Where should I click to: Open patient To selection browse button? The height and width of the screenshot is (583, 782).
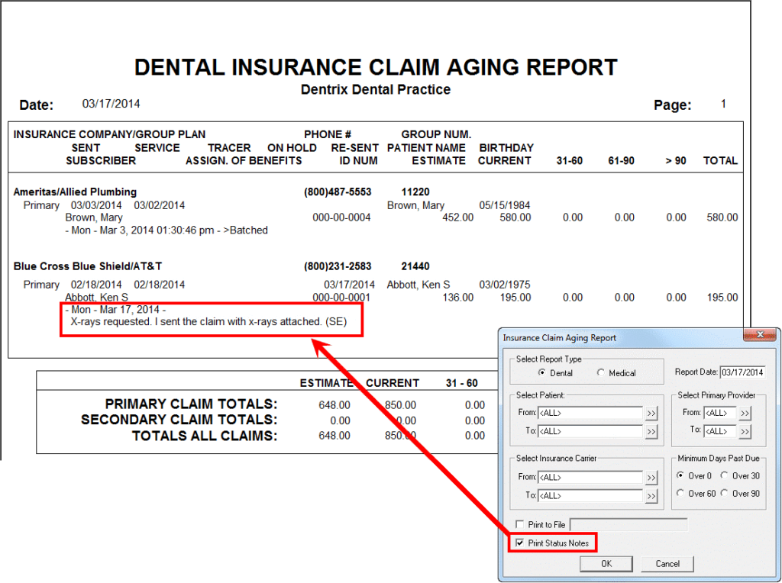pyautogui.click(x=651, y=432)
